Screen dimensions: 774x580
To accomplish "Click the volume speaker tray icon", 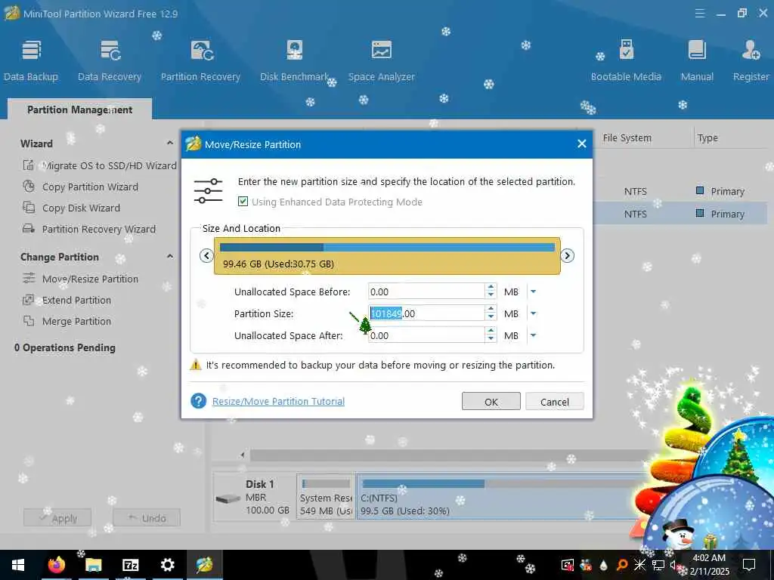I will click(673, 565).
